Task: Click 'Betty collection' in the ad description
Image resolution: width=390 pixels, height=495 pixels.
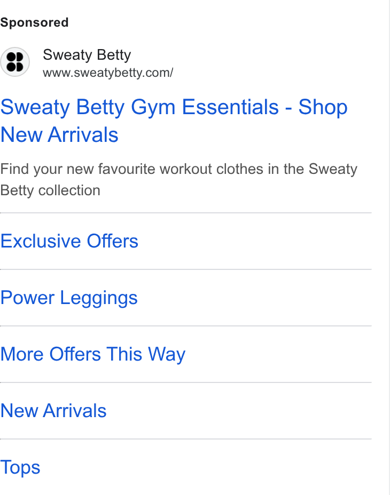Action: coord(50,190)
